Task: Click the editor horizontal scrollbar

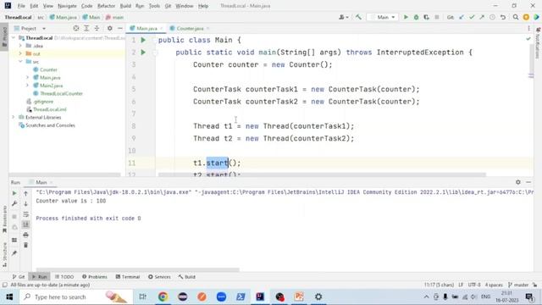Action: (x=322, y=175)
